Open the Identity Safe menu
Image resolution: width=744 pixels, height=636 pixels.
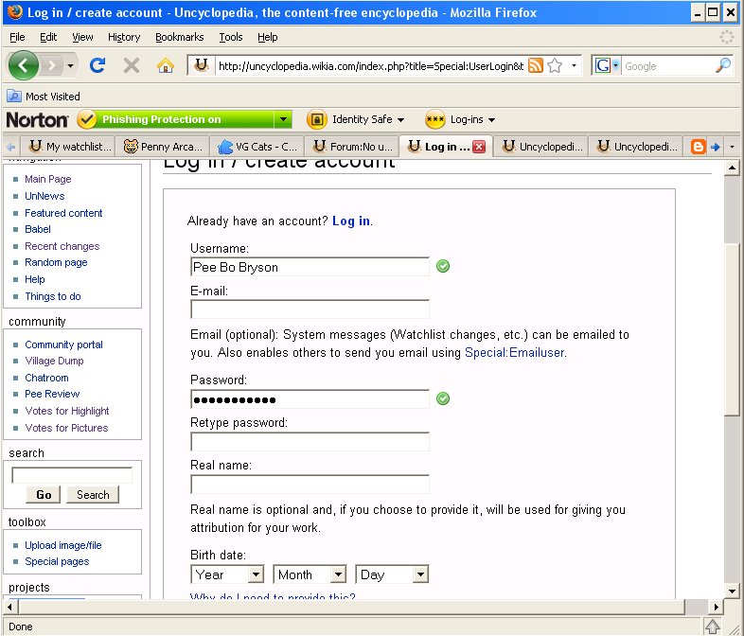pyautogui.click(x=356, y=119)
